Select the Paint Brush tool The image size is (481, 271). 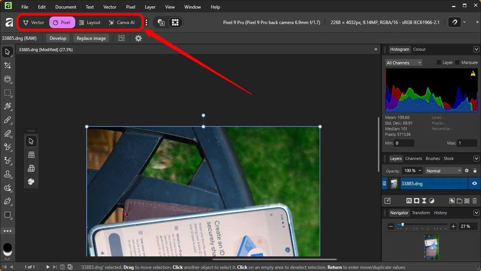coord(7,120)
